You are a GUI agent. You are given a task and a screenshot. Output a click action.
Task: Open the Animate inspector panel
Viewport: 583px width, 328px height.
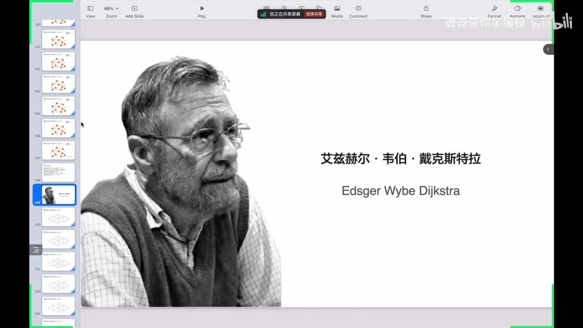tap(517, 12)
